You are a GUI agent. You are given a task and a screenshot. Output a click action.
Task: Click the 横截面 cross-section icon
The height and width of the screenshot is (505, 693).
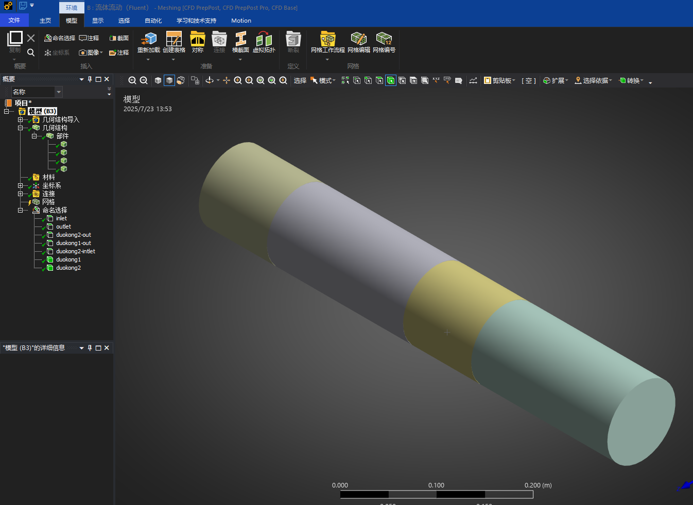[x=240, y=41]
